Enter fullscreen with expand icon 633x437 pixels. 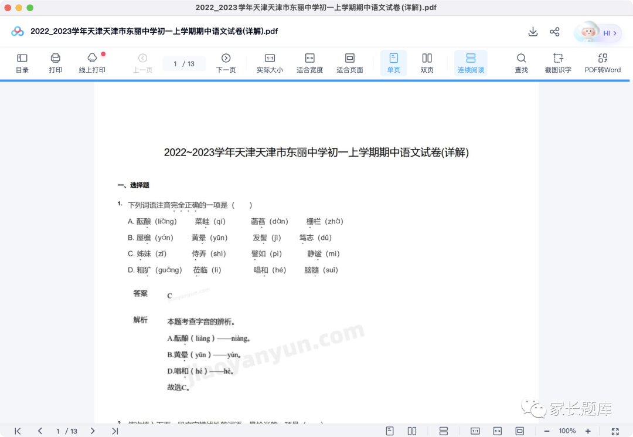point(615,431)
